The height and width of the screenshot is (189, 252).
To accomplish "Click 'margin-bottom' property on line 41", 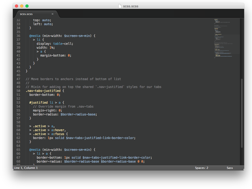I will (x=52, y=55).
